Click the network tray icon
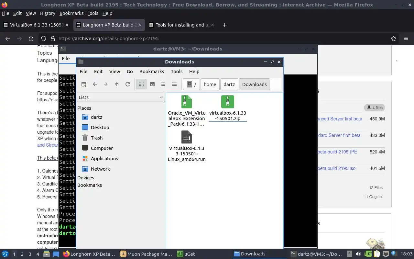 [386, 254]
